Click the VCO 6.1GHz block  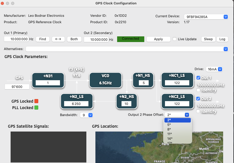tap(105, 80)
